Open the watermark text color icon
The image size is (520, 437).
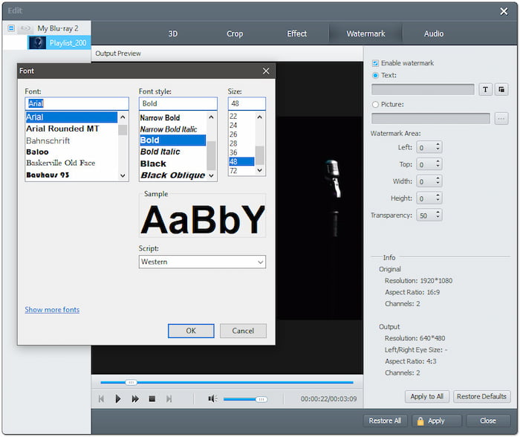pyautogui.click(x=502, y=89)
